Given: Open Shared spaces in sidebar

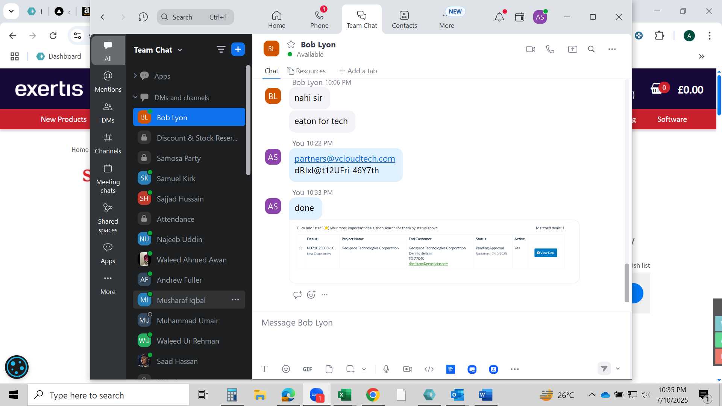Looking at the screenshot, I should [x=108, y=218].
